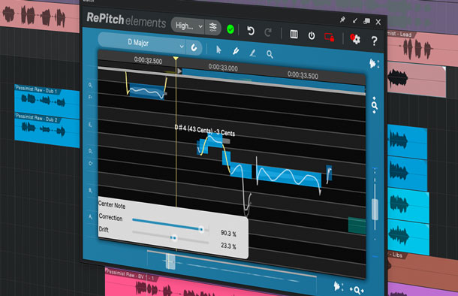Screen dimensions: 458x296
Task: Open the High... quality preset dropdown
Action: tap(188, 26)
